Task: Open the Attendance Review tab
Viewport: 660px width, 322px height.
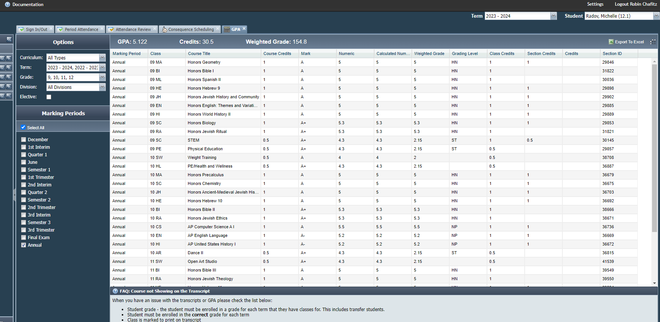Action: tap(132, 29)
